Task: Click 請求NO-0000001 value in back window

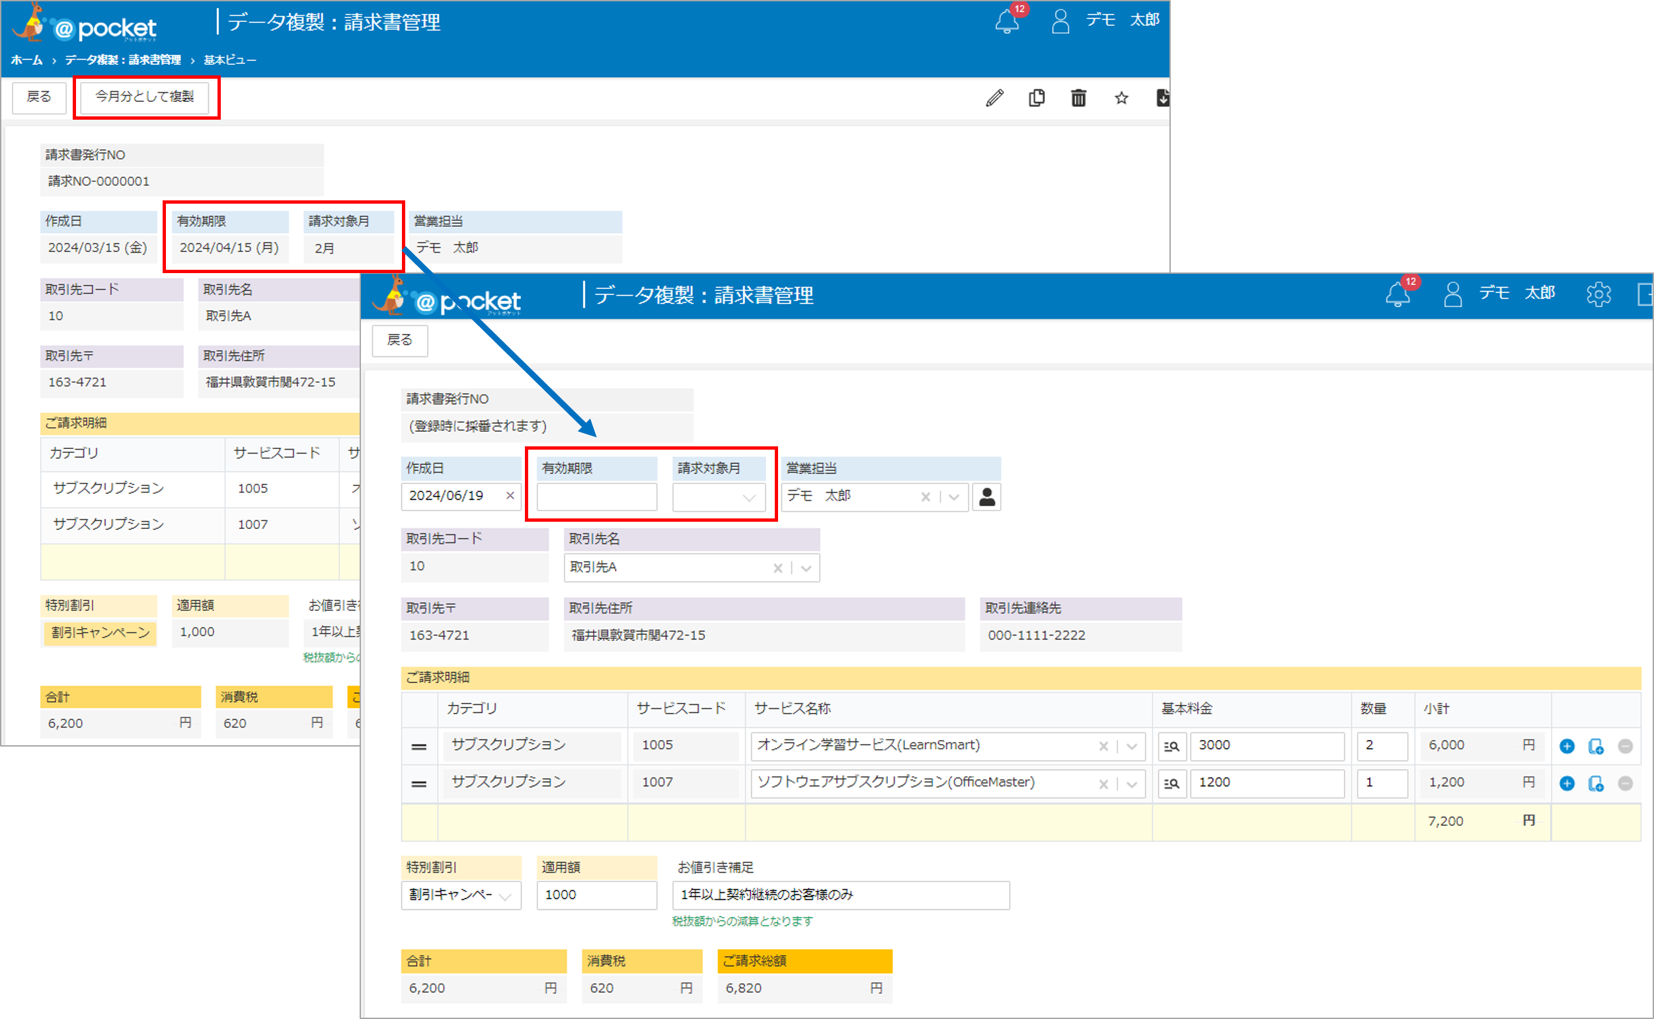Action: point(99,181)
